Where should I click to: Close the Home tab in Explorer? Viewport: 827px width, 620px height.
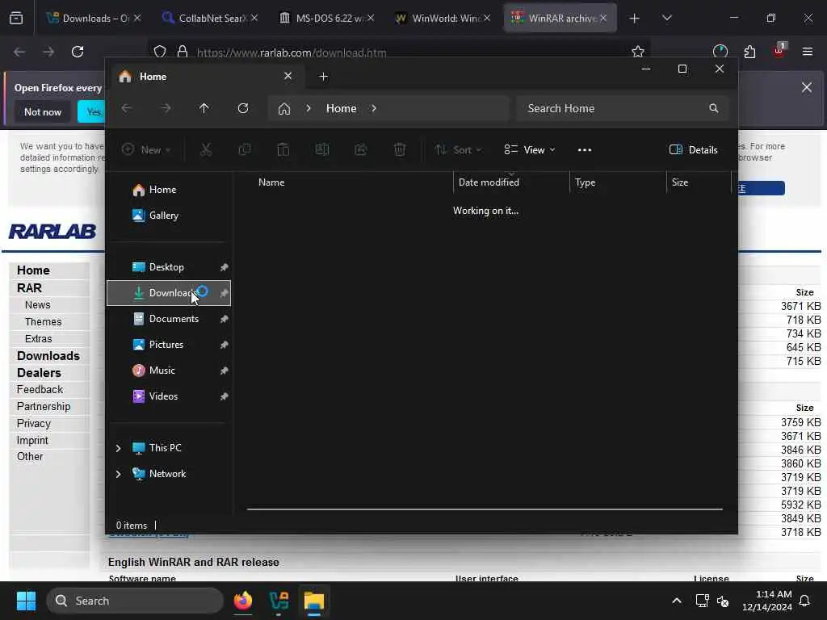click(288, 76)
